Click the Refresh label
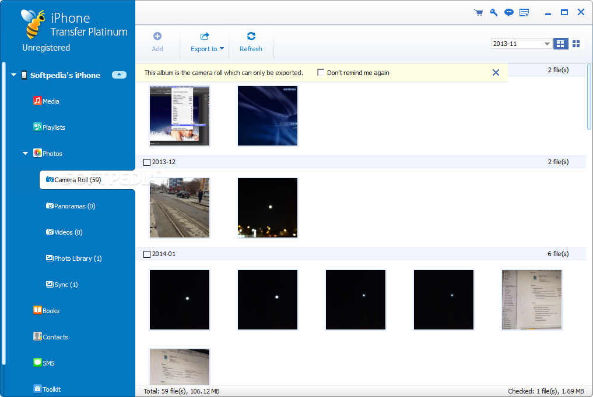Screen dimensions: 593x397 click(x=251, y=49)
